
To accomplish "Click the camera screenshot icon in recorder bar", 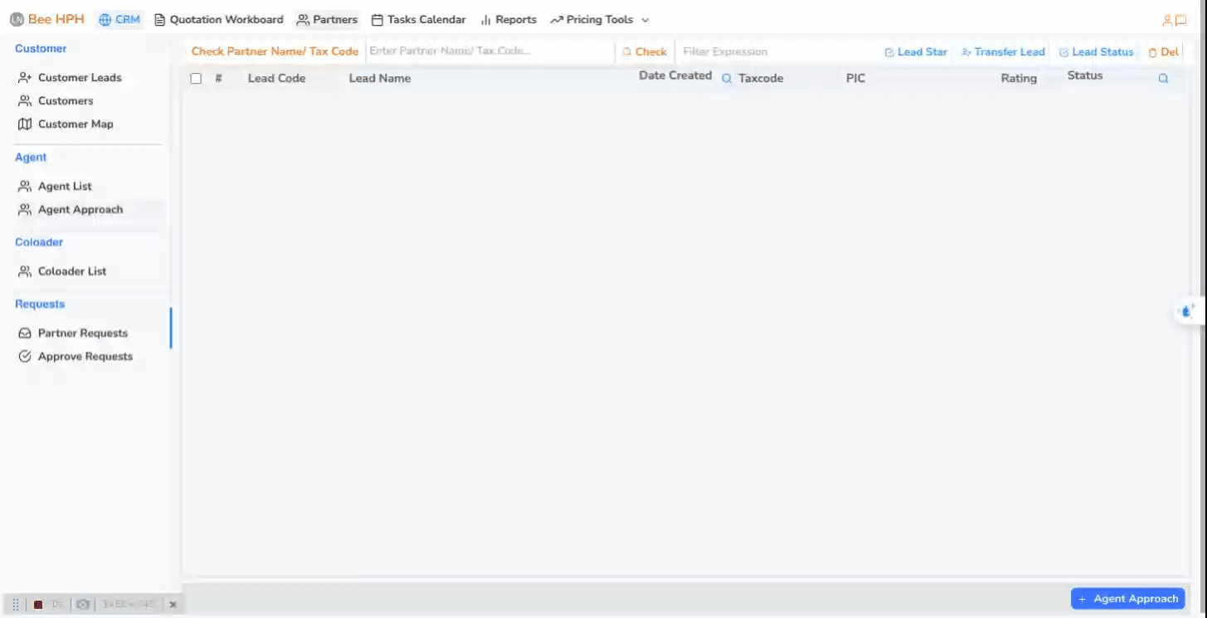I will pos(83,605).
